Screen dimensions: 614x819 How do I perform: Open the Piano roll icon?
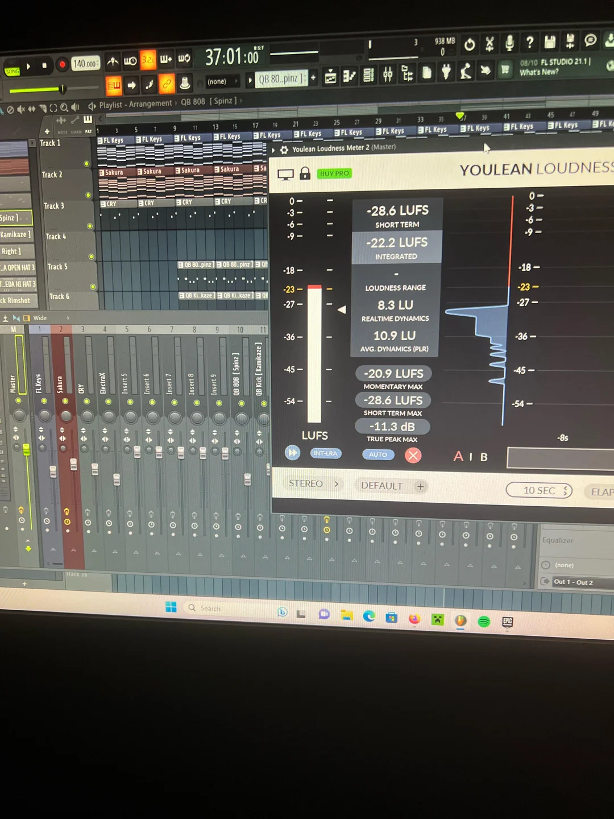click(x=349, y=76)
